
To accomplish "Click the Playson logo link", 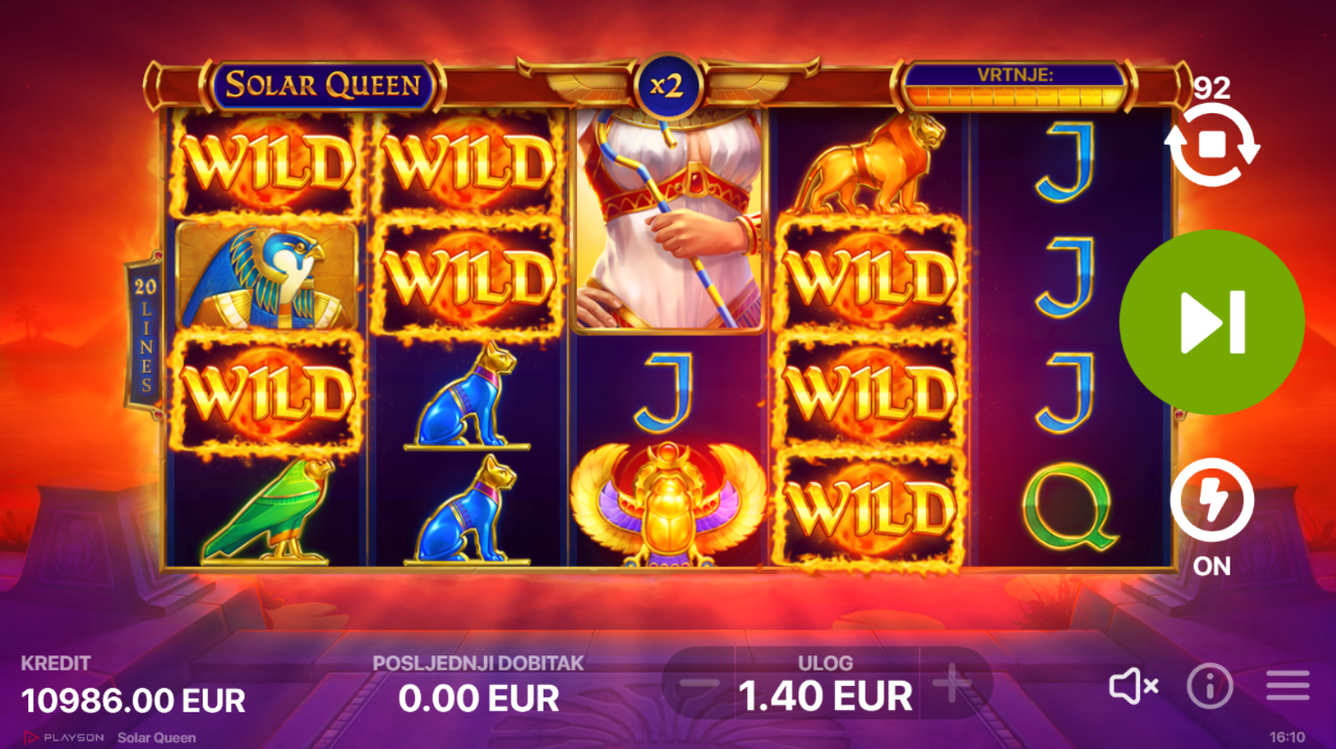I will tap(64, 738).
